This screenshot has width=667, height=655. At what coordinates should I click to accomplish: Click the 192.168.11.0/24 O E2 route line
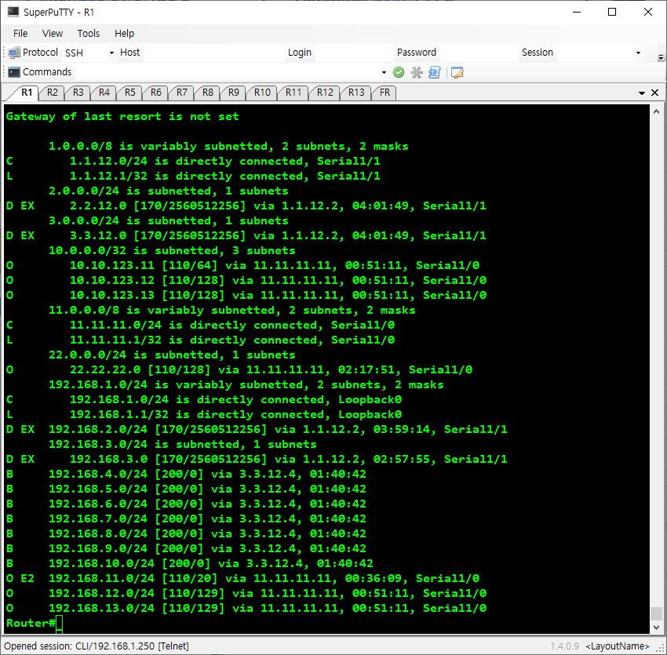pos(243,578)
